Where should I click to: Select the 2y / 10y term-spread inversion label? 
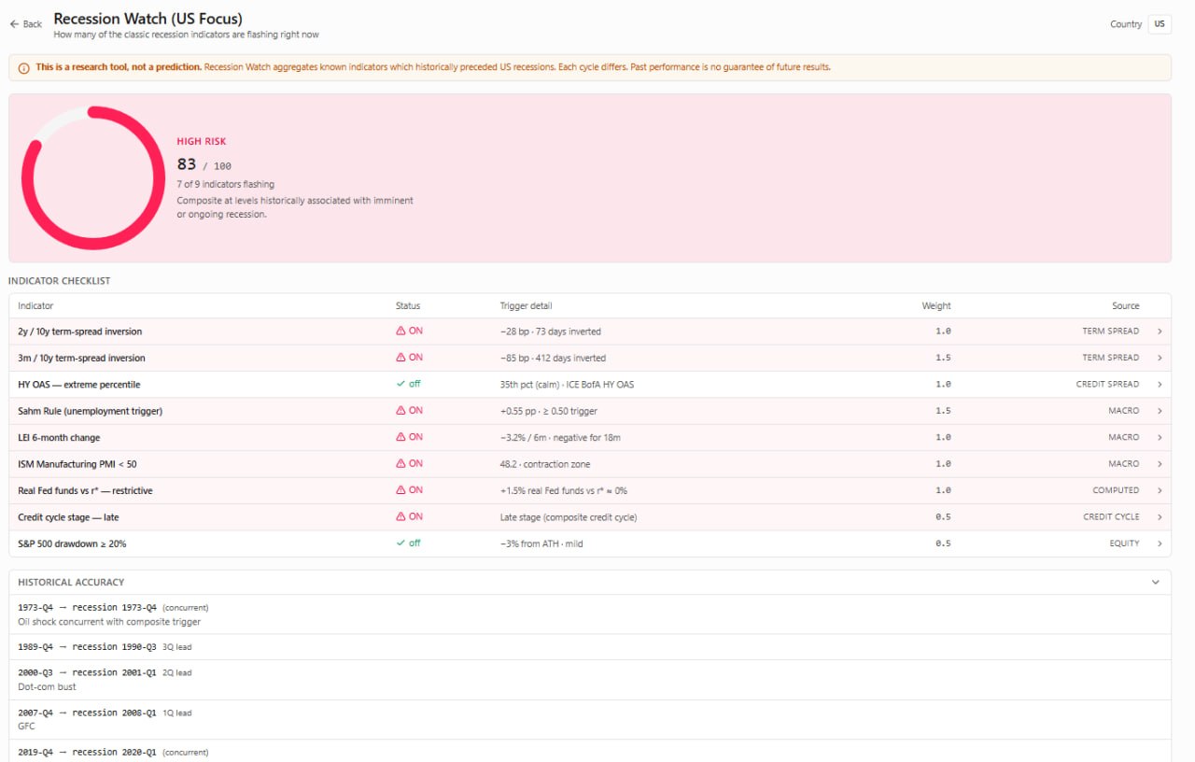(x=80, y=332)
